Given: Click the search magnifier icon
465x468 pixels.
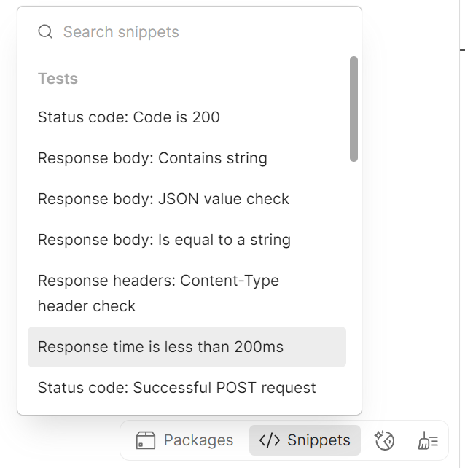Looking at the screenshot, I should (x=45, y=32).
